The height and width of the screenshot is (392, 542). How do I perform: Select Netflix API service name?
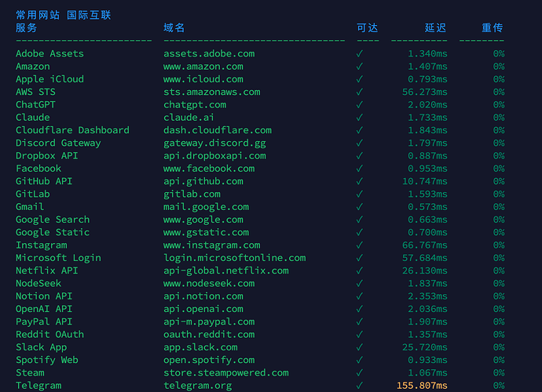point(47,271)
